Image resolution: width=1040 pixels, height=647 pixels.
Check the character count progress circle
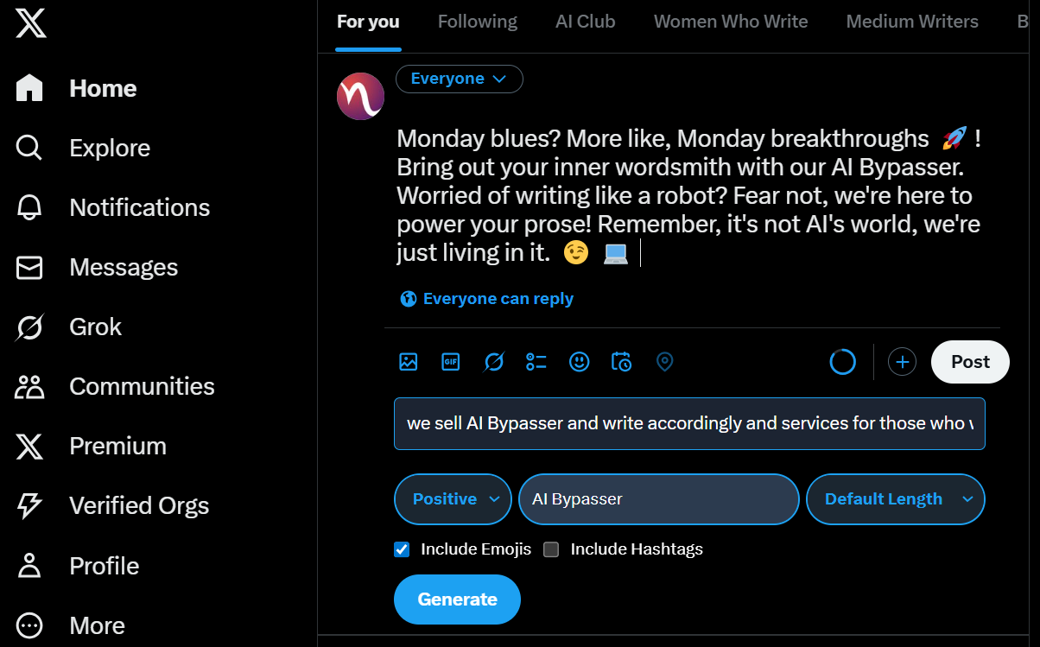click(x=842, y=361)
